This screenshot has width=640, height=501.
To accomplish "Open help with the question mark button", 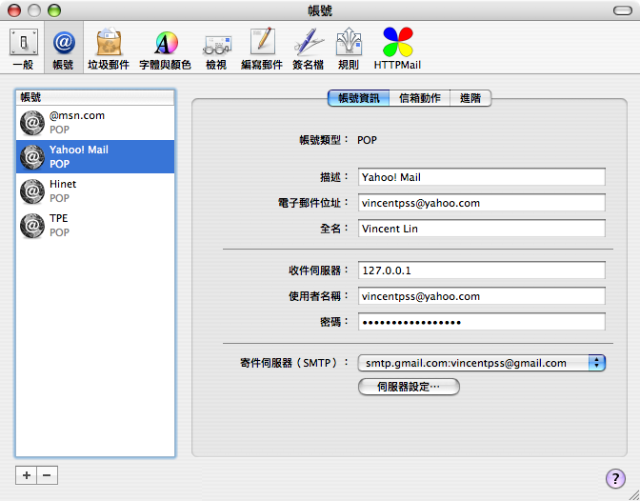I will (x=615, y=478).
